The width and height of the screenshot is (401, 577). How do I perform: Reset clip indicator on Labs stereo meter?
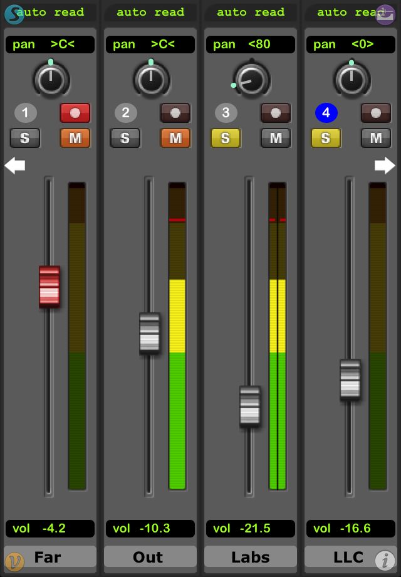[278, 220]
